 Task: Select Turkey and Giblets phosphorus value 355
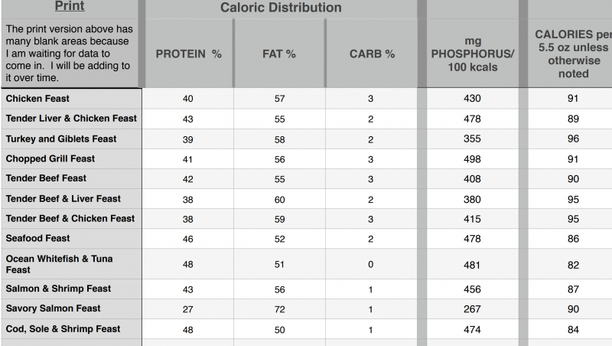click(x=472, y=139)
